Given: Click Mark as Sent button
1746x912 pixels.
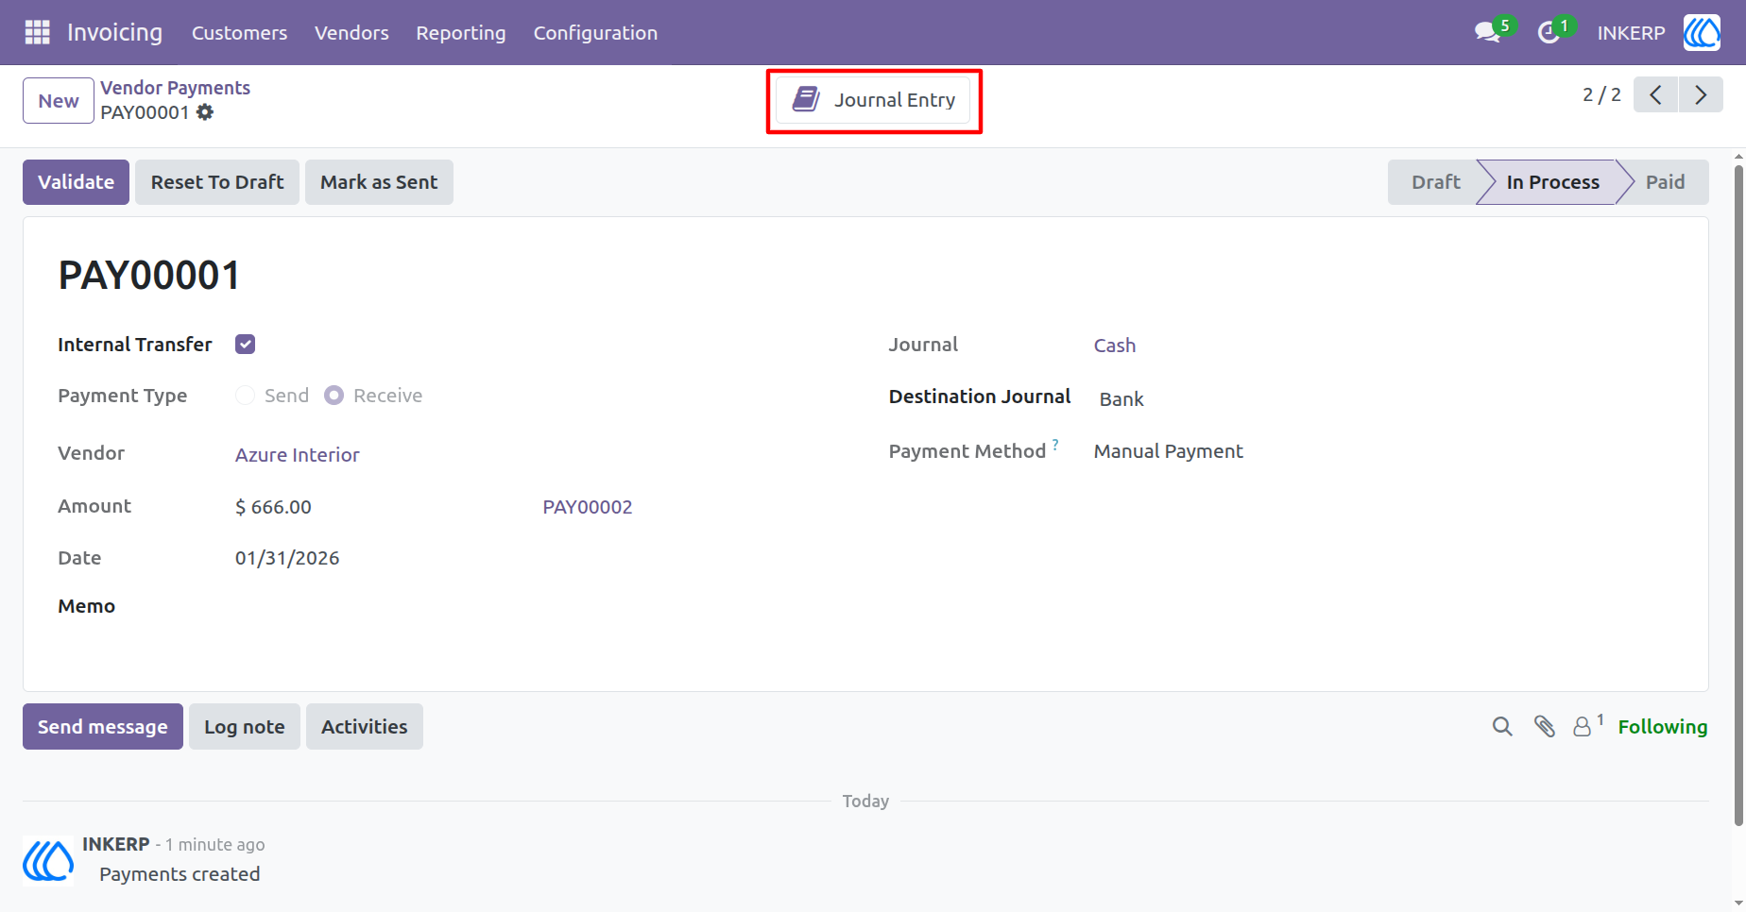Looking at the screenshot, I should [x=379, y=182].
